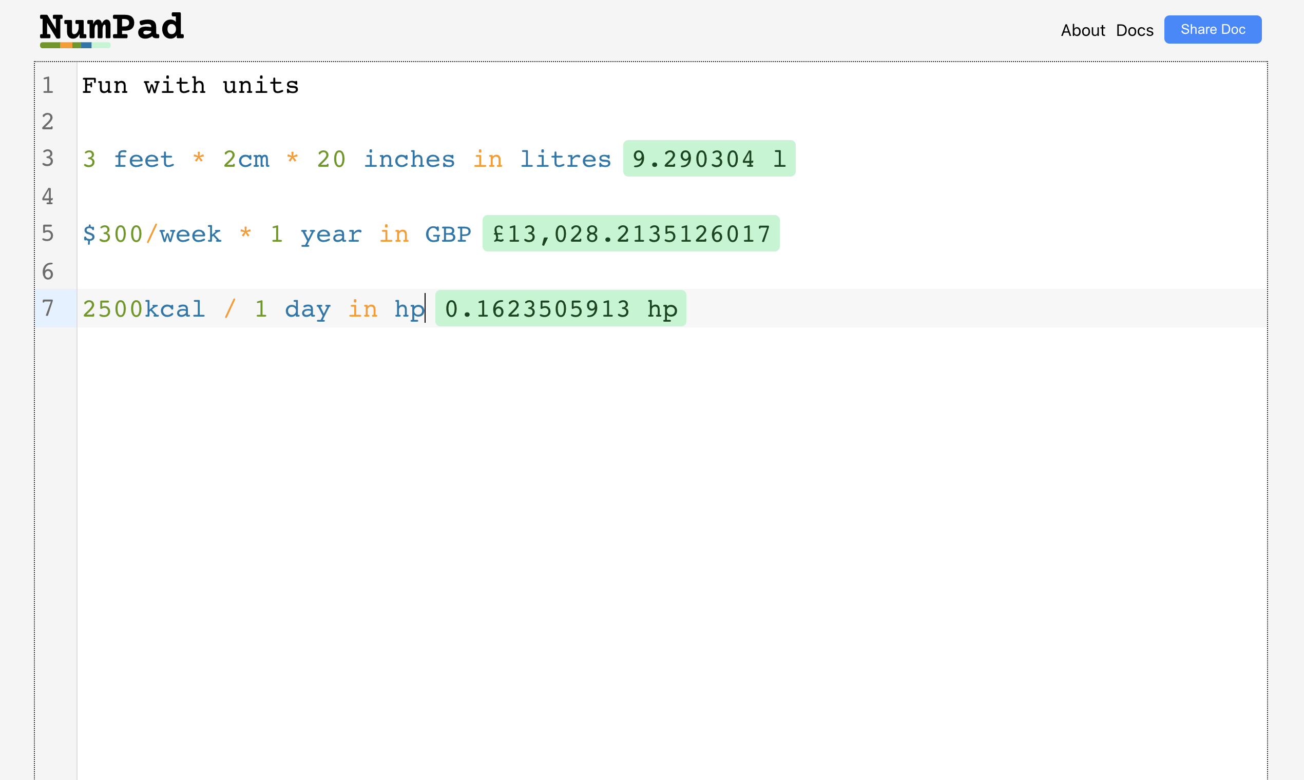Click '2500kcal' text on line 7
The image size is (1304, 780).
coord(144,308)
